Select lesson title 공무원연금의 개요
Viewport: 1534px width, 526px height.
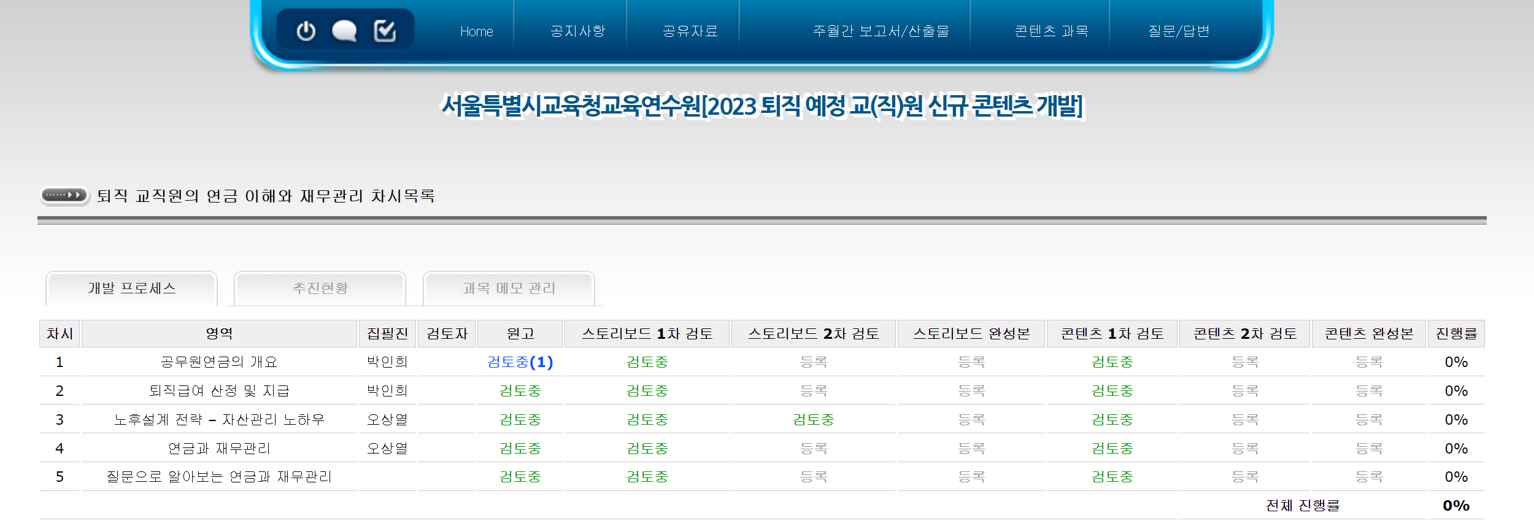pyautogui.click(x=219, y=362)
